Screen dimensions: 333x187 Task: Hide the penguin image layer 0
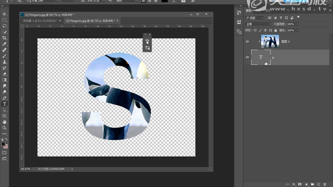coord(248,42)
